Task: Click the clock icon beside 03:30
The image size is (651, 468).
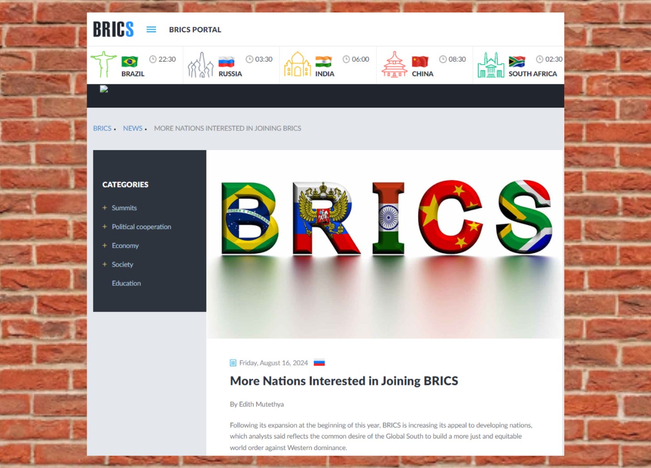Action: 249,59
